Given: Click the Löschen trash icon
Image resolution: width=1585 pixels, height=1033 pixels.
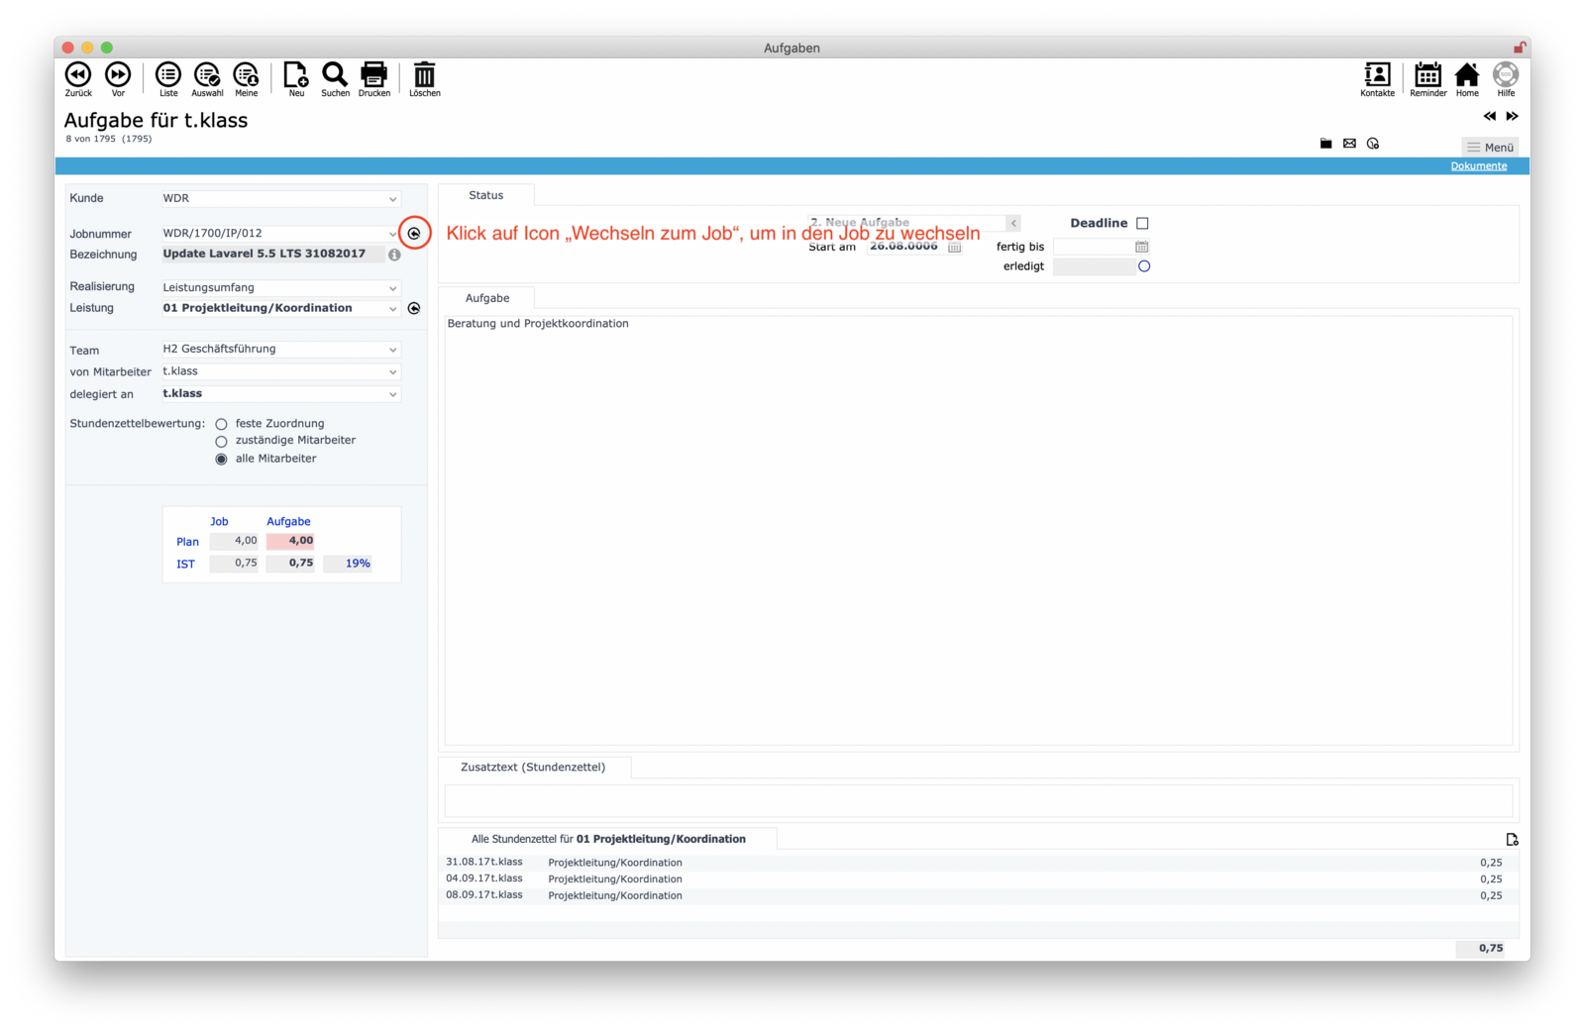Looking at the screenshot, I should 424,76.
